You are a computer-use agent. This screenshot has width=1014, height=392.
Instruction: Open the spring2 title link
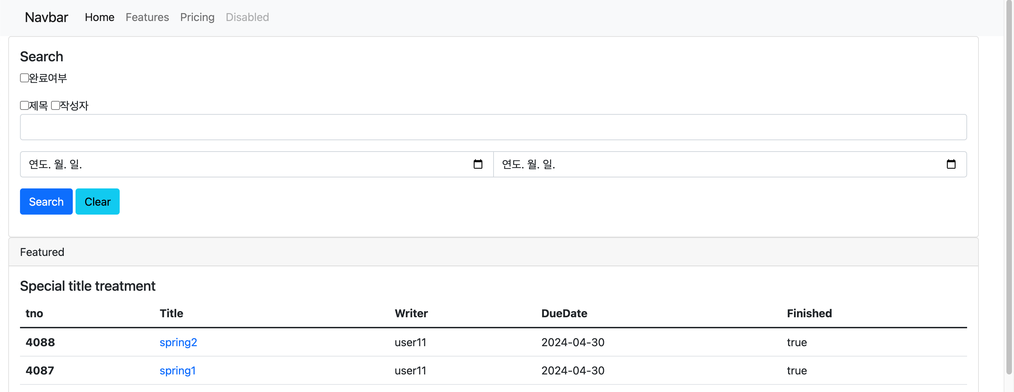coord(178,342)
